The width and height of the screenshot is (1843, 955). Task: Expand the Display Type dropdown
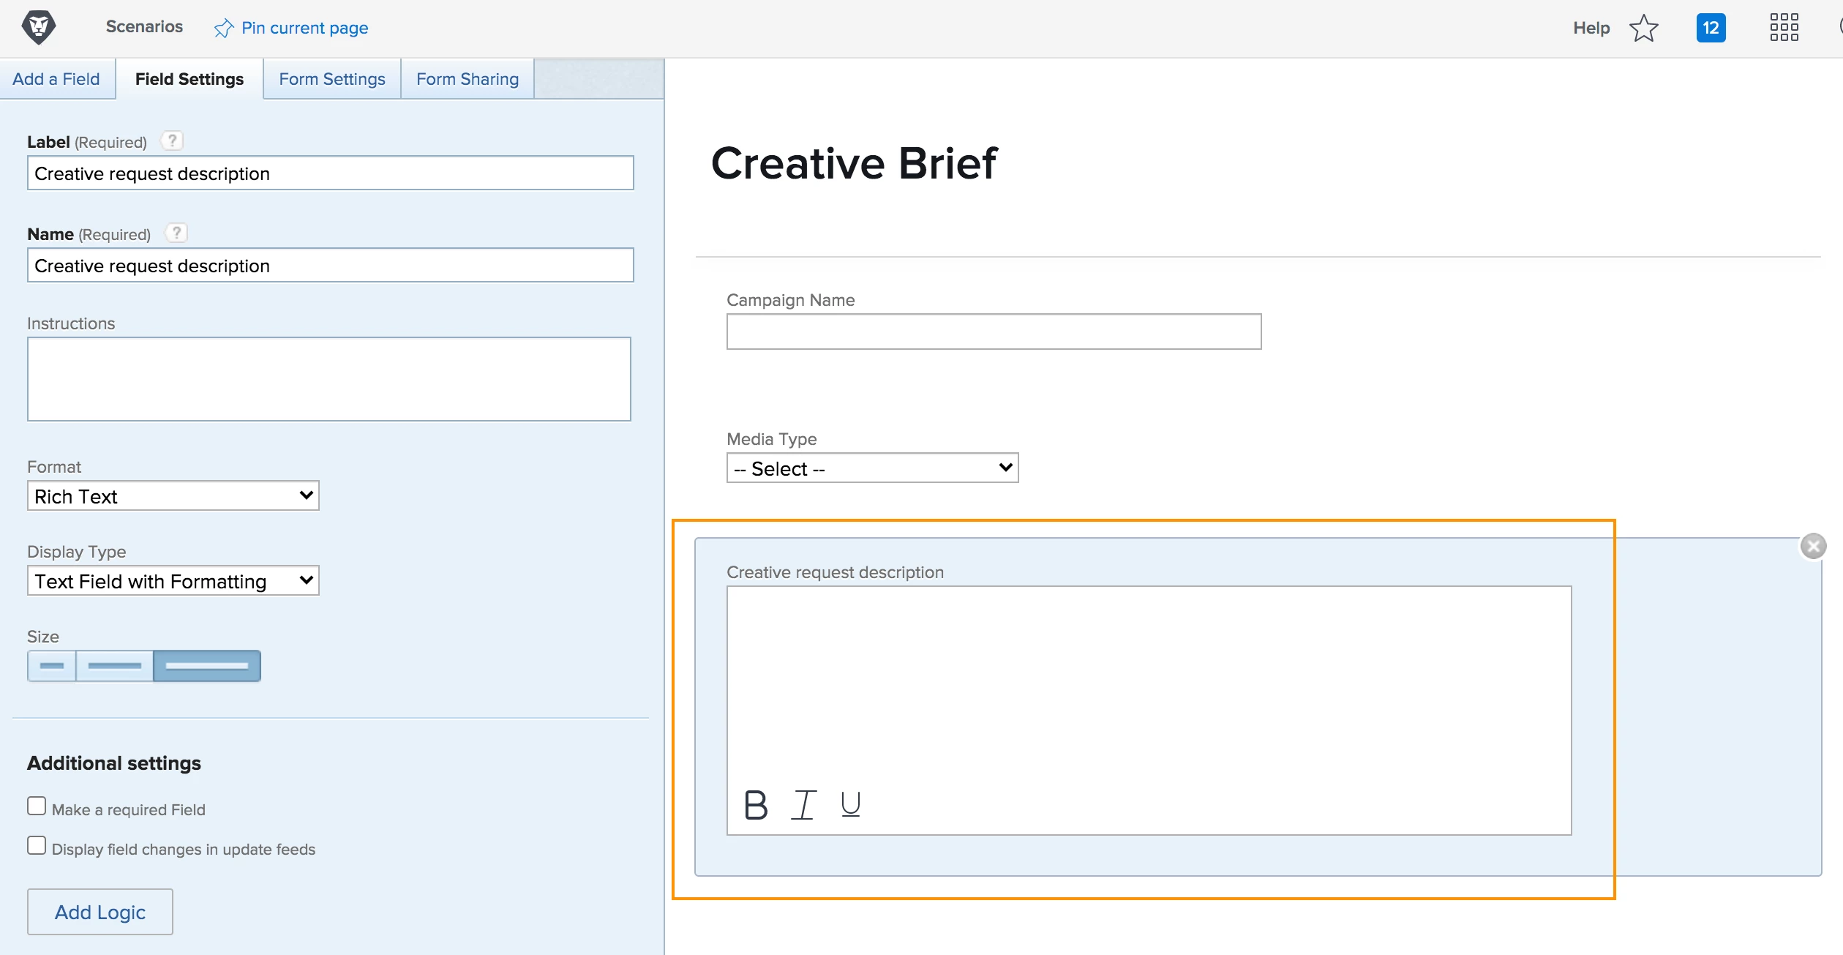173,581
